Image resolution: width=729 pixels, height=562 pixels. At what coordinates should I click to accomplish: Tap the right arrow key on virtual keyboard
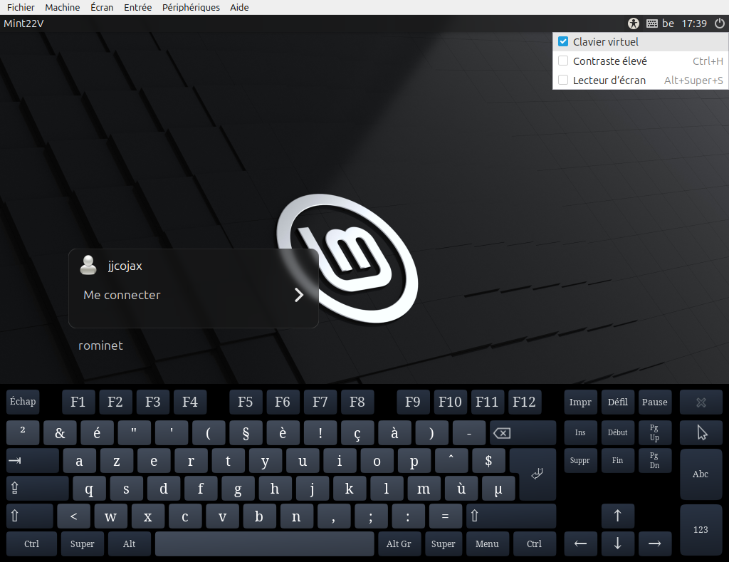click(x=655, y=543)
